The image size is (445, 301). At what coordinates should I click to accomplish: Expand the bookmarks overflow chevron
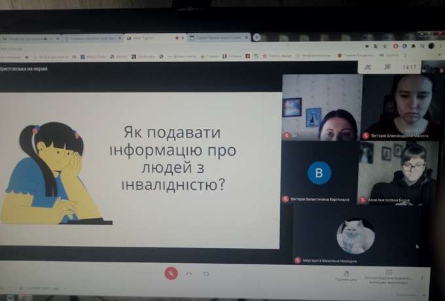click(440, 55)
